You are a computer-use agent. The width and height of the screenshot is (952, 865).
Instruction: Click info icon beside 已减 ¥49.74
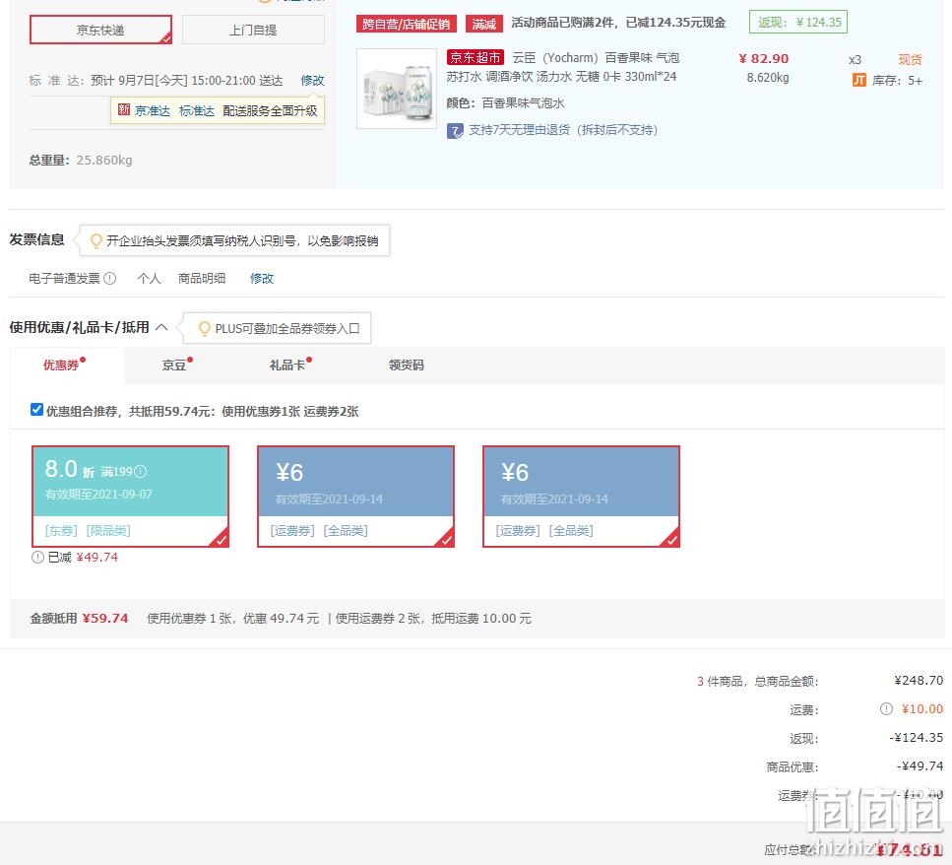pos(37,557)
